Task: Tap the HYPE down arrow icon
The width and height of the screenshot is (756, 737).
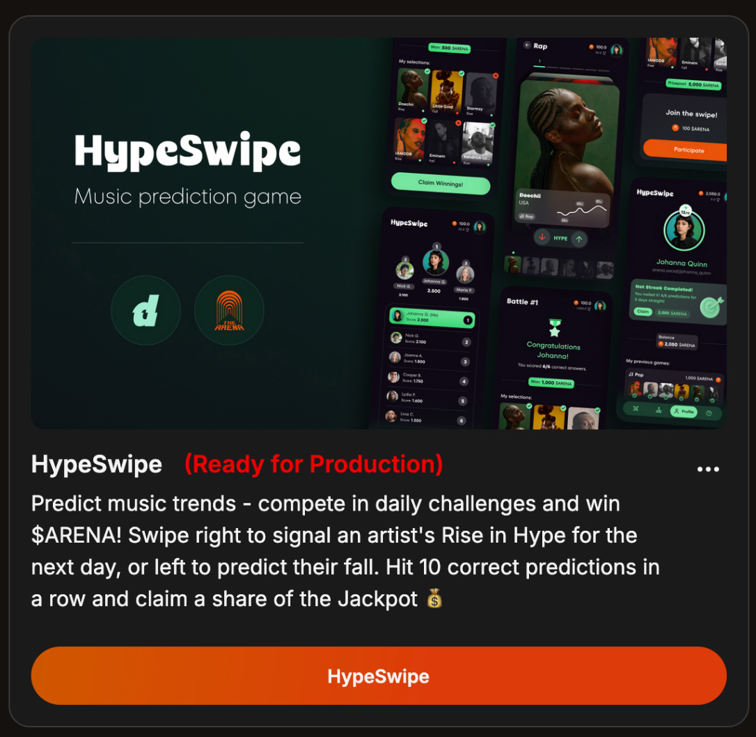Action: (x=542, y=237)
